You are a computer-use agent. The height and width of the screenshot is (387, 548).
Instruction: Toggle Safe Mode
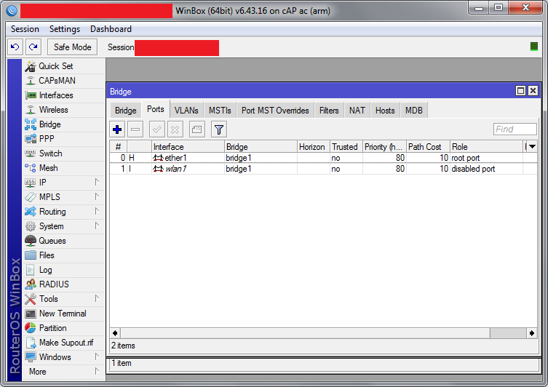(x=72, y=47)
